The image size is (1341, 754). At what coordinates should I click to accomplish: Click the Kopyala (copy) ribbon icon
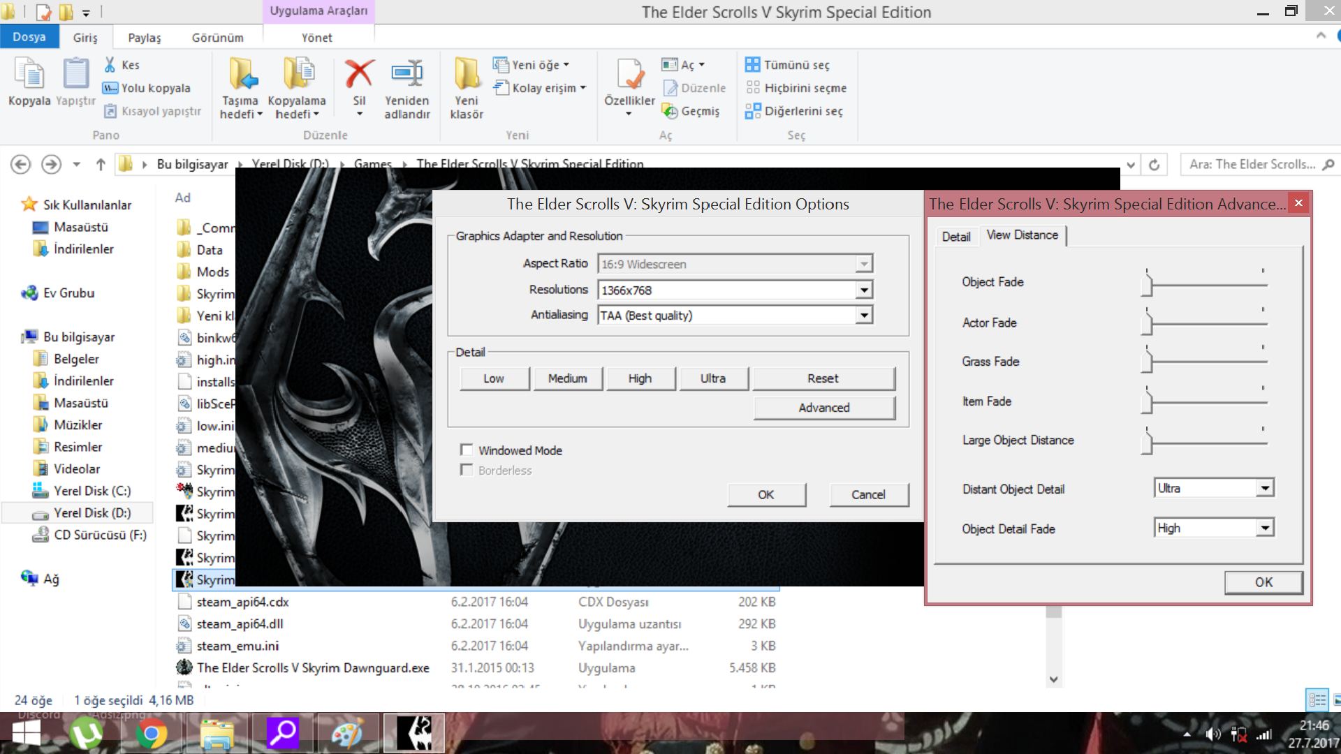click(x=29, y=73)
